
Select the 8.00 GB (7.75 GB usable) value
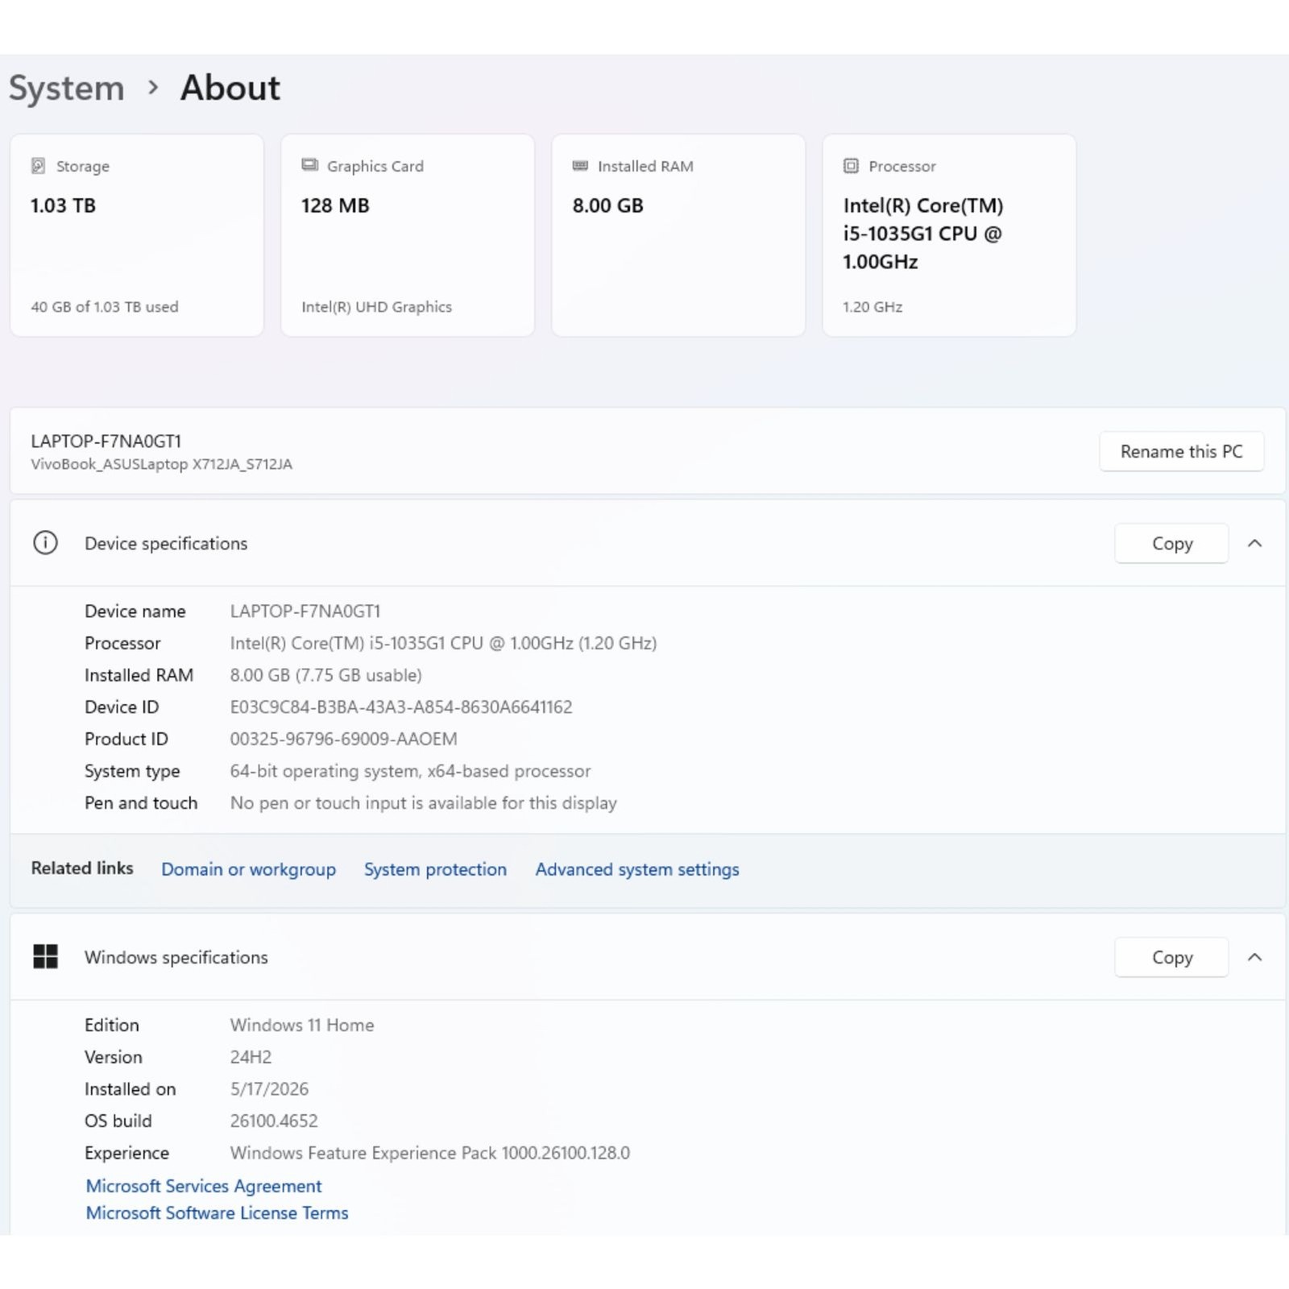click(326, 675)
